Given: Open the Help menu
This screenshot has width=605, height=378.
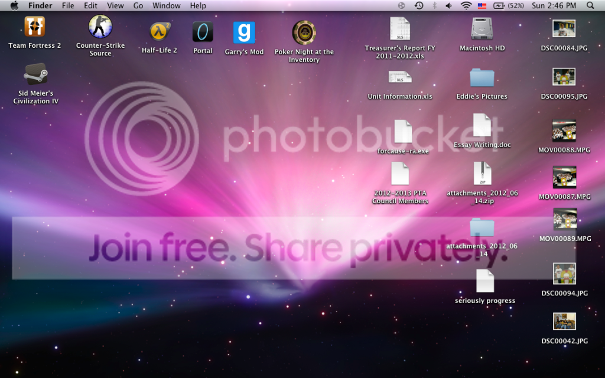Looking at the screenshot, I should pos(198,5).
